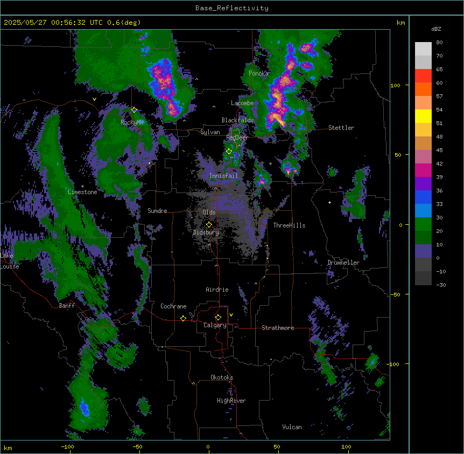The height and width of the screenshot is (454, 464).
Task: Click the Vulcan town label
Action: tap(292, 427)
